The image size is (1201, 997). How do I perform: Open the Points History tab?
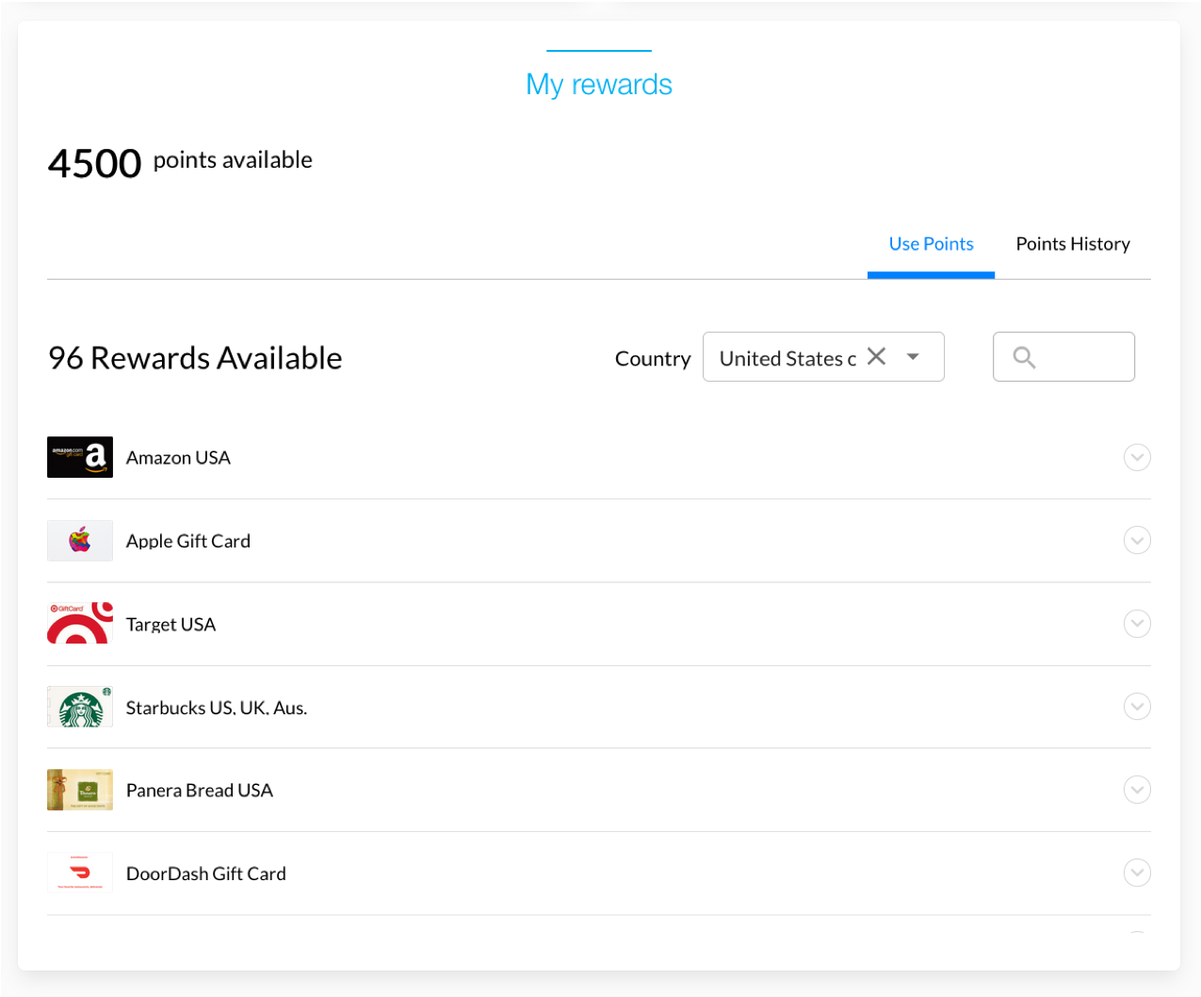tap(1073, 244)
